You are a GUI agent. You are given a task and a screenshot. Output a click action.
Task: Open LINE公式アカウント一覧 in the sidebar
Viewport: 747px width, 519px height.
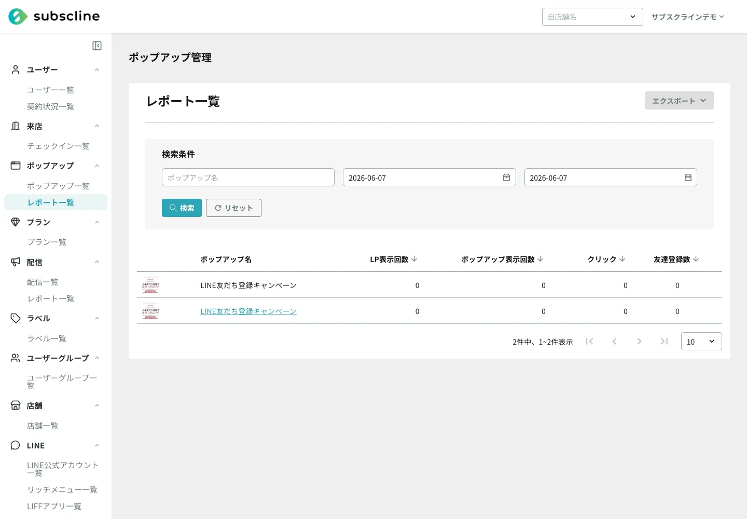63,469
